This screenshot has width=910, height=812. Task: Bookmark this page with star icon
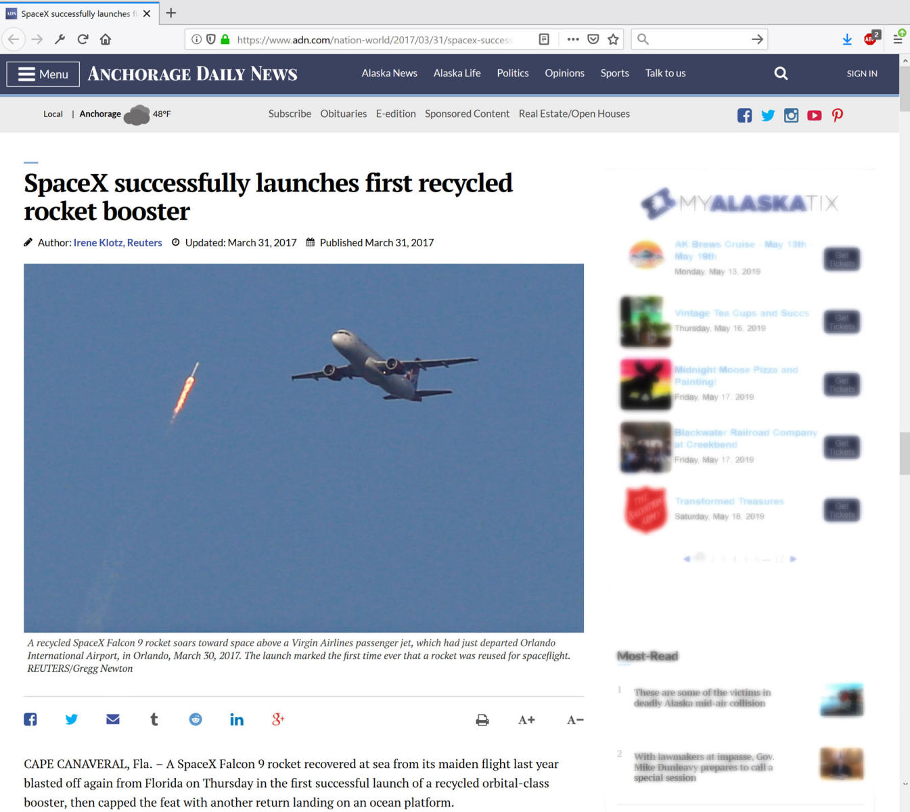point(613,39)
